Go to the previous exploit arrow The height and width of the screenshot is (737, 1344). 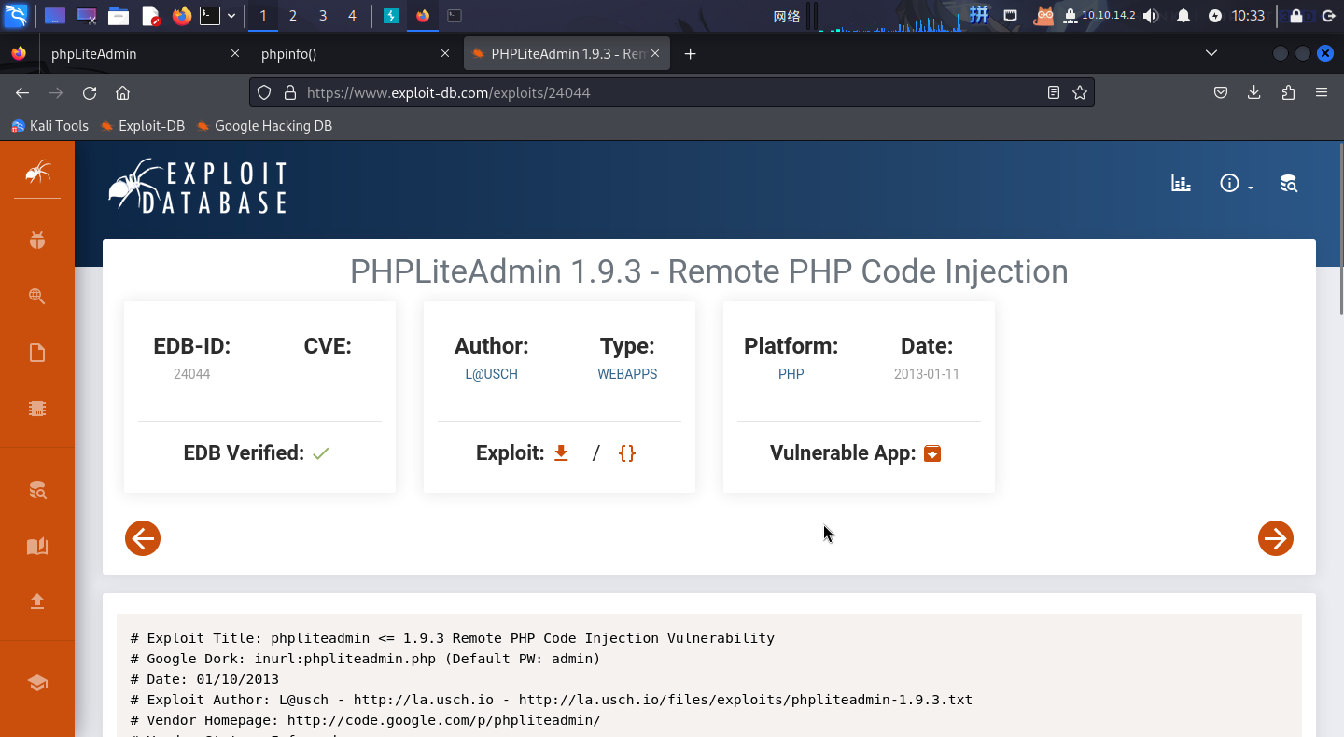point(143,538)
